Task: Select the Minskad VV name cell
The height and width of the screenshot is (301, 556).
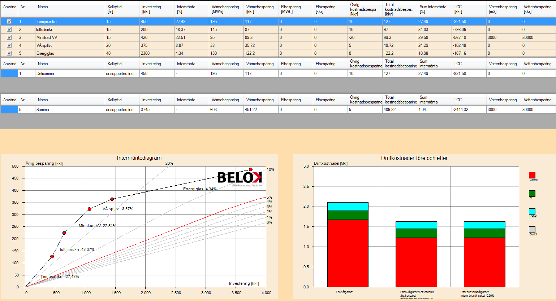Action: [x=70, y=37]
